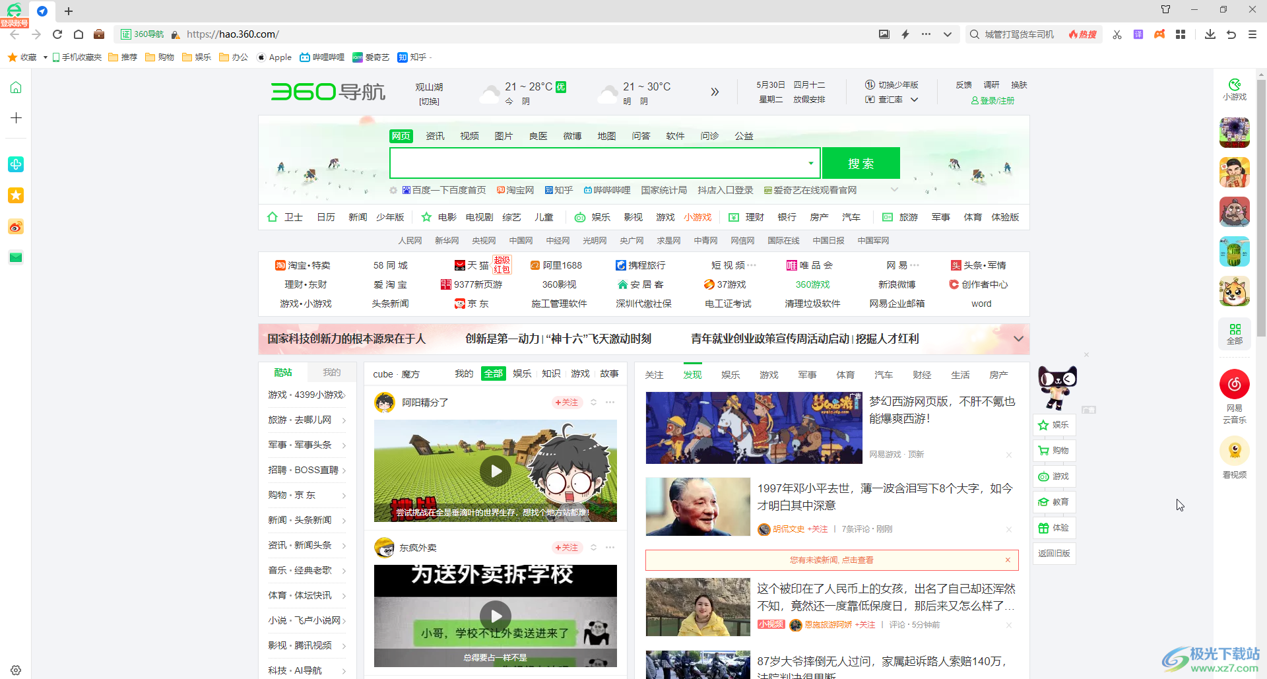Image resolution: width=1267 pixels, height=679 pixels.
Task: Follow 阿阳精分了 with +关注 button
Action: pyautogui.click(x=566, y=402)
